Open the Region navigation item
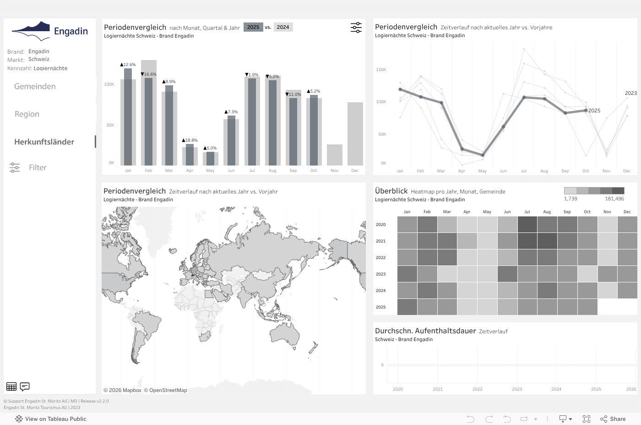The width and height of the screenshot is (641, 425). click(x=27, y=114)
